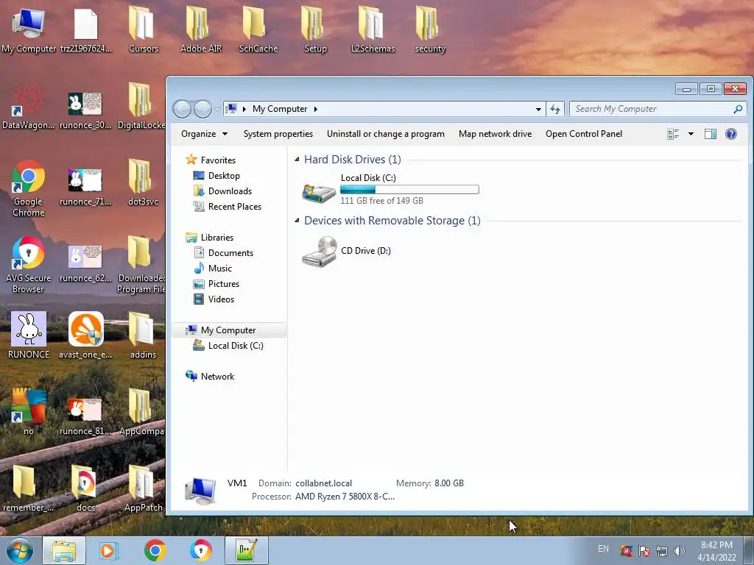754x565 pixels.
Task: Select the docs folder on the desktop
Action: click(85, 488)
